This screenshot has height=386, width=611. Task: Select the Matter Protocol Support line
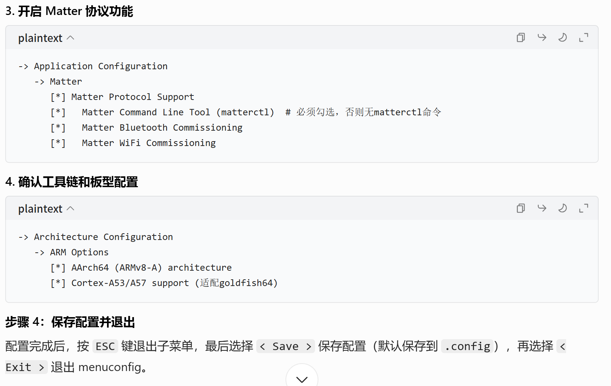(x=122, y=97)
